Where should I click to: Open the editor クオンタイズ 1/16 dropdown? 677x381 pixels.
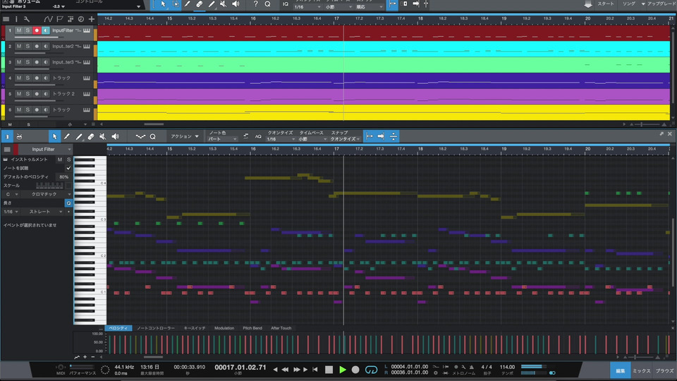281,139
